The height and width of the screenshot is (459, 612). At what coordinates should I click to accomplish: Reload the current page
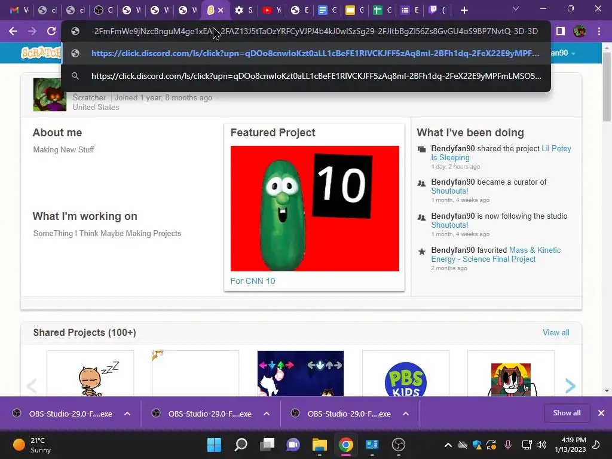tap(51, 31)
